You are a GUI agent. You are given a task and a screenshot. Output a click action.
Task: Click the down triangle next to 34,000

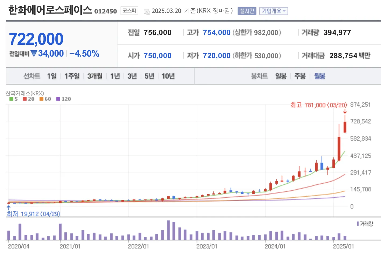click(x=34, y=53)
